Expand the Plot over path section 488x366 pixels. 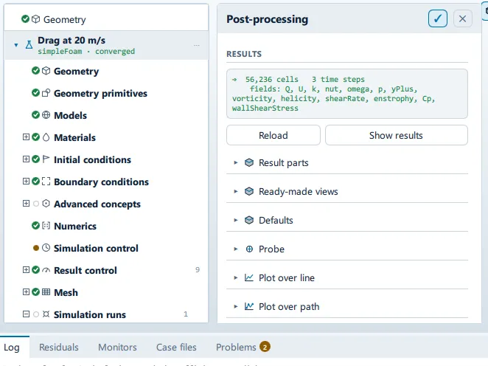pos(236,306)
